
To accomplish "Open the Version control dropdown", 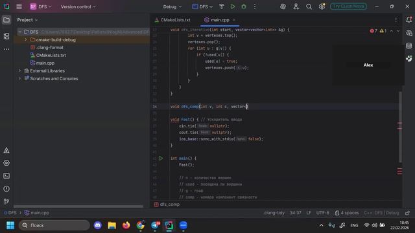I will 78,6.
